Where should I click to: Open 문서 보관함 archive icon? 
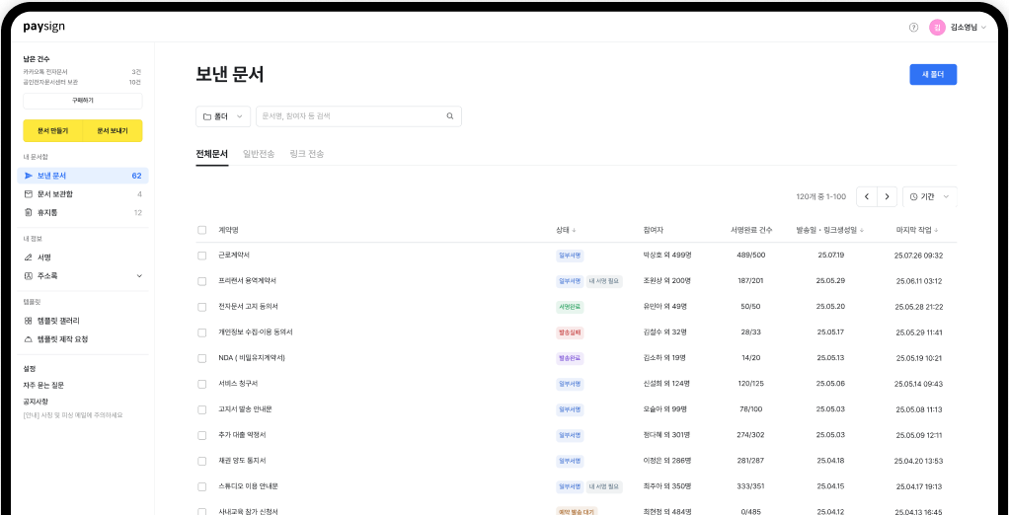pyautogui.click(x=29, y=194)
